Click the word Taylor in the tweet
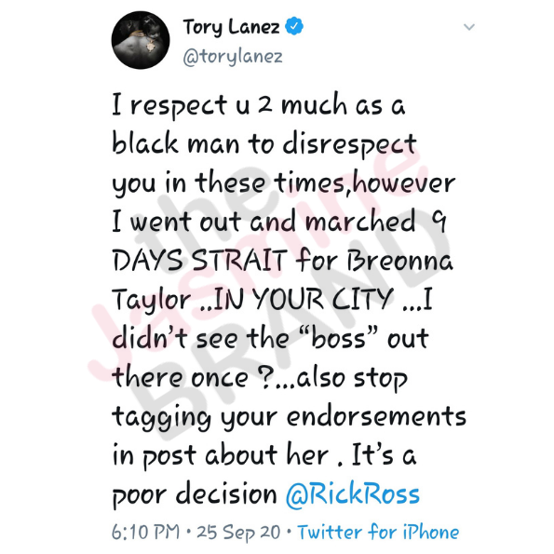Image resolution: width=554 pixels, height=554 pixels. [x=152, y=301]
